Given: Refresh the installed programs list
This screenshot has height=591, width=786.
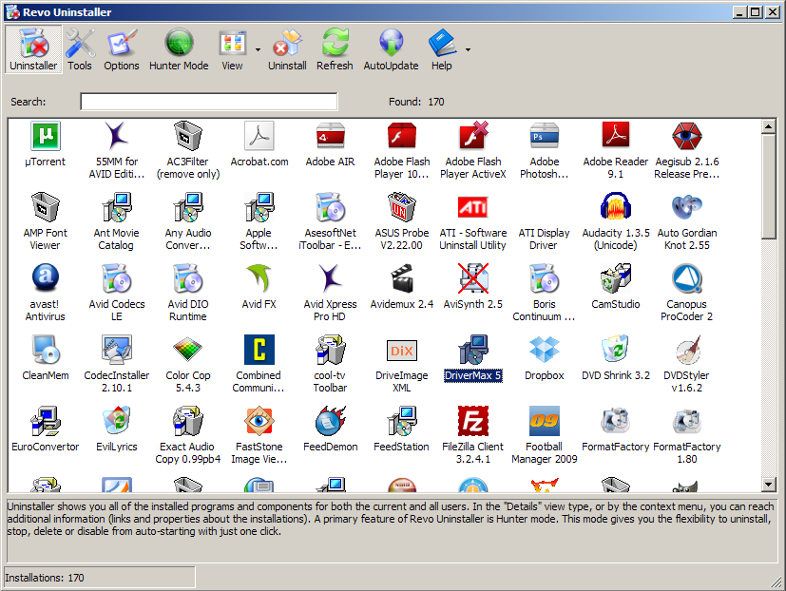Looking at the screenshot, I should [x=335, y=49].
